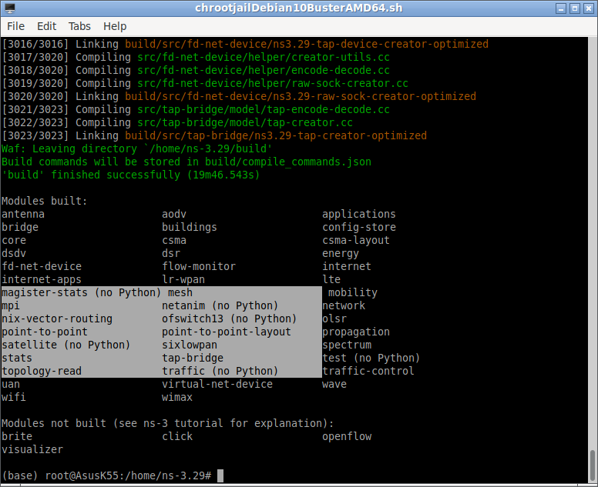Click the 'nix-vector-routing' module name

pos(57,319)
